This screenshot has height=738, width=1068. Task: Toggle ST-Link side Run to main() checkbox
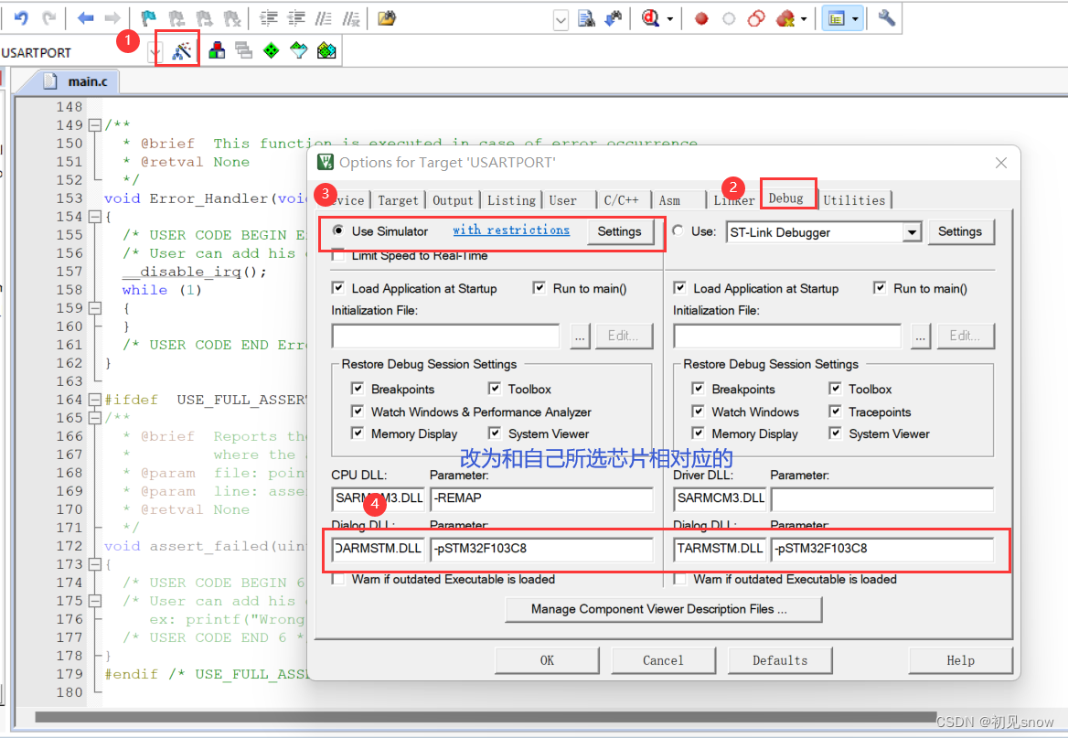tap(880, 287)
